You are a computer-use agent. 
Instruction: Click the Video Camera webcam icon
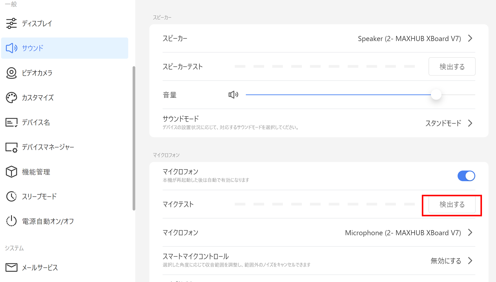pos(11,73)
